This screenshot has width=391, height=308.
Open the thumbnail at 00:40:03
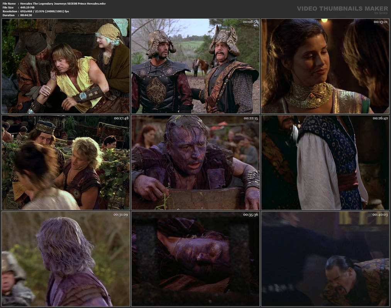(x=325, y=259)
